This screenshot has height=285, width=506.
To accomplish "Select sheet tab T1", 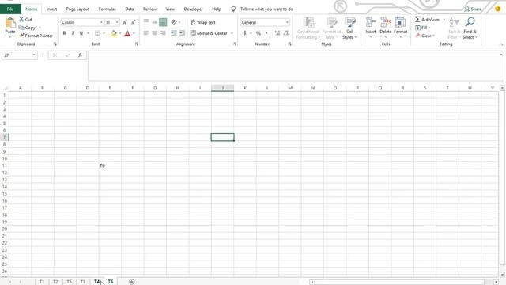I will 42,282.
